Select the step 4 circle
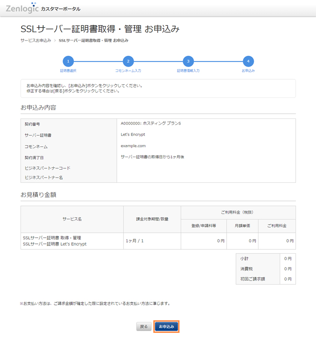Screen dimensions: 316x338 click(248, 61)
